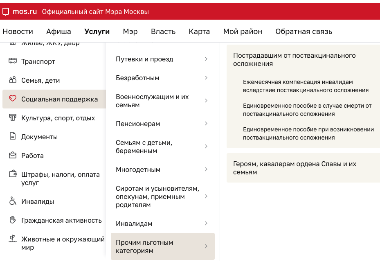
Task: Open Единовременное пособие в случае смерти link
Action: (x=307, y=110)
